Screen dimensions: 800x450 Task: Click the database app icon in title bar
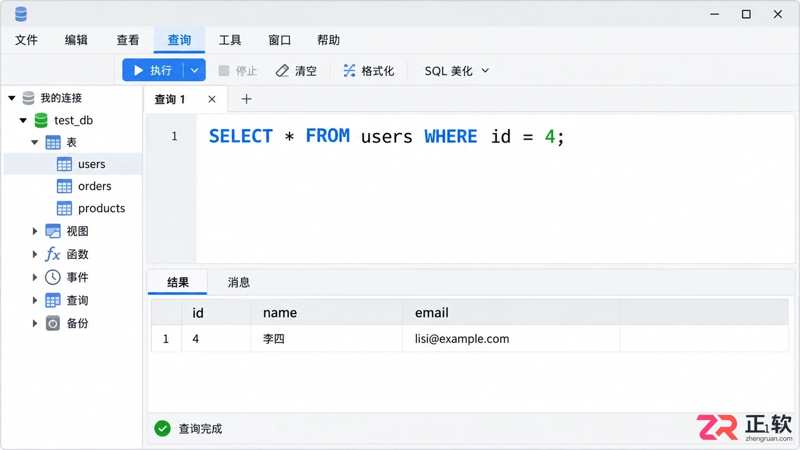pyautogui.click(x=21, y=14)
